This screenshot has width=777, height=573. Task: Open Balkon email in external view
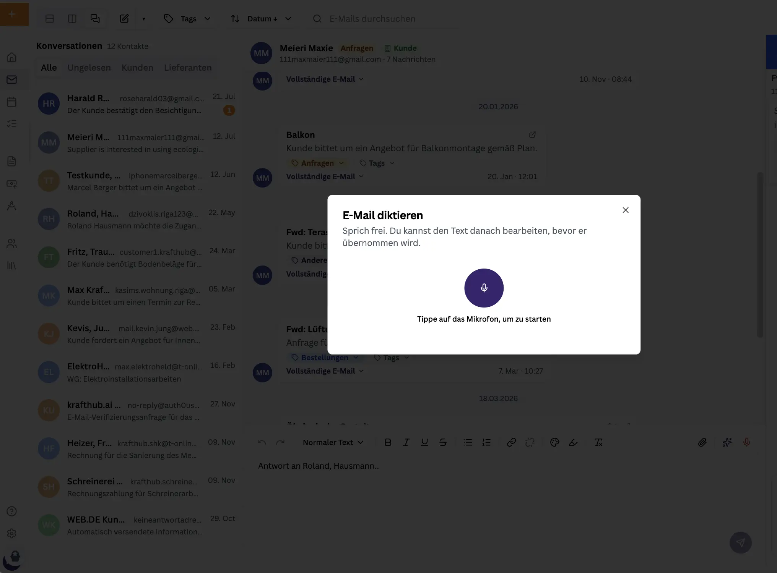point(532,135)
